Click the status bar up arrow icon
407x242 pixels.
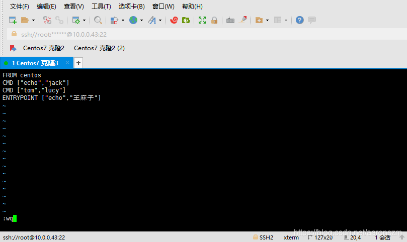click(402, 237)
